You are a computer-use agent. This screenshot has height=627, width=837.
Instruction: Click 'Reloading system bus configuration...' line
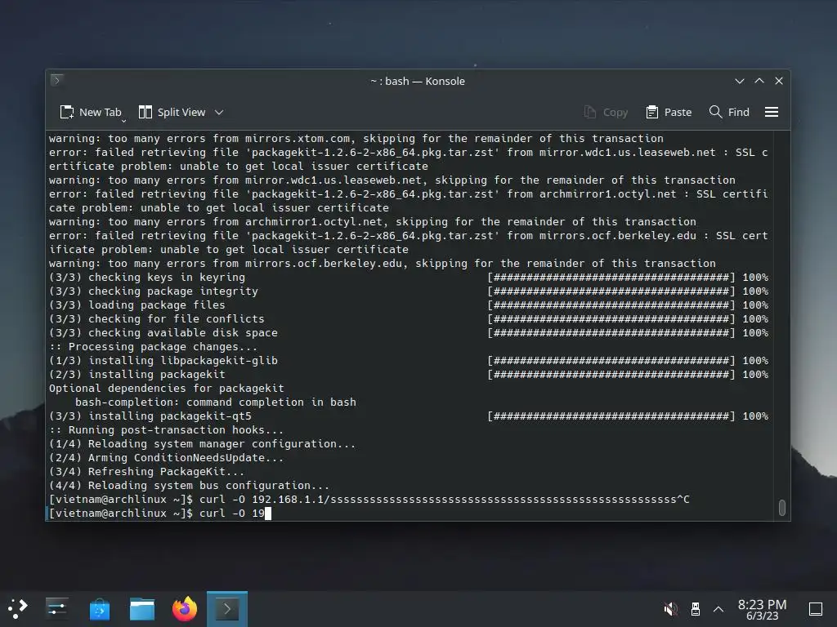point(189,485)
